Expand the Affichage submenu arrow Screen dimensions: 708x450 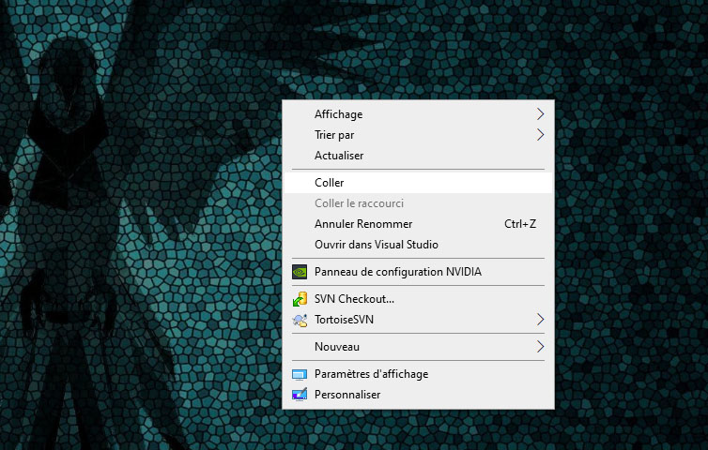[x=540, y=114]
